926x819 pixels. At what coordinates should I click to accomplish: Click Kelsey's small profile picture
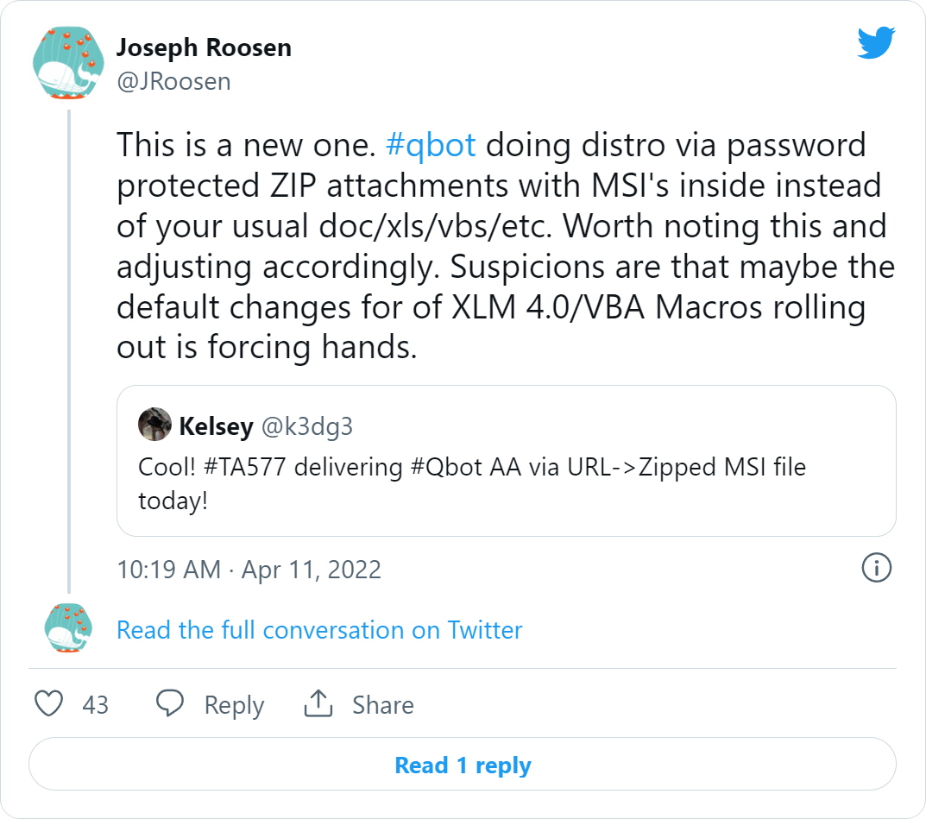pos(155,425)
